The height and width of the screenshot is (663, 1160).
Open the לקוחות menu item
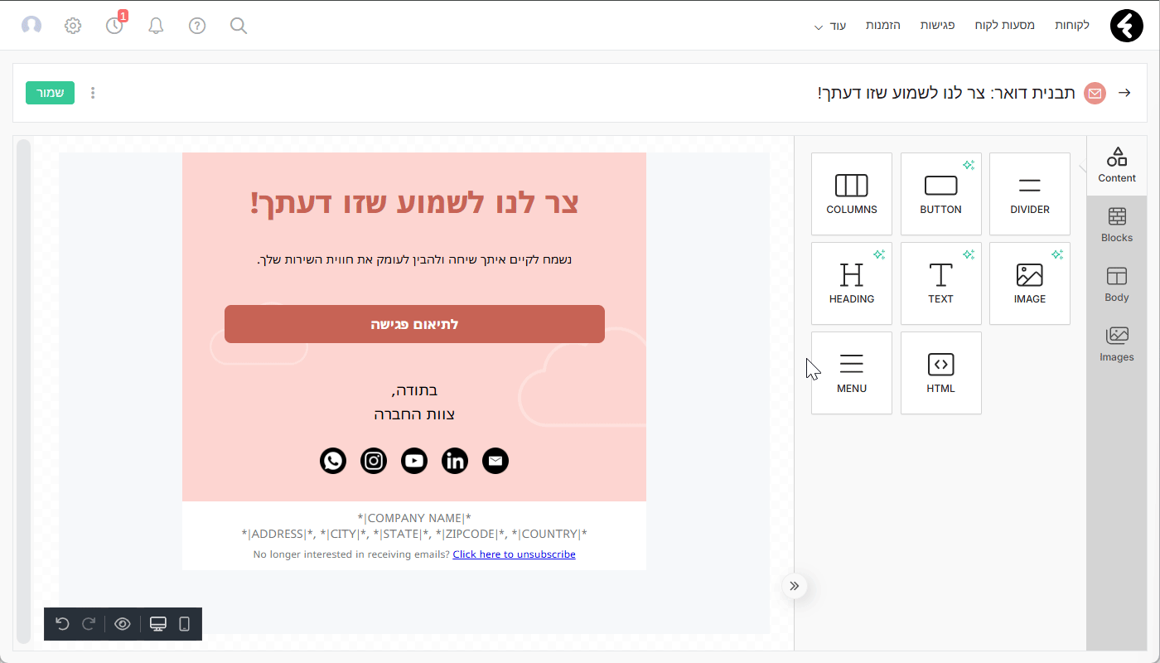pos(1072,26)
